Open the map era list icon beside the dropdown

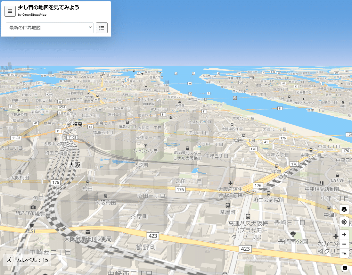coord(102,28)
